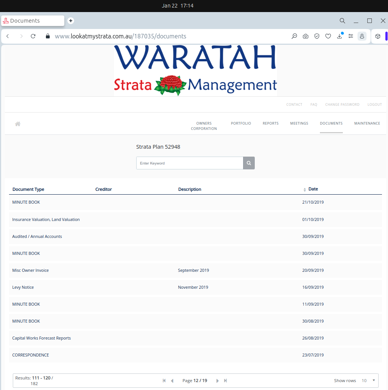Open the shield privacy protection icon

tap(316, 36)
